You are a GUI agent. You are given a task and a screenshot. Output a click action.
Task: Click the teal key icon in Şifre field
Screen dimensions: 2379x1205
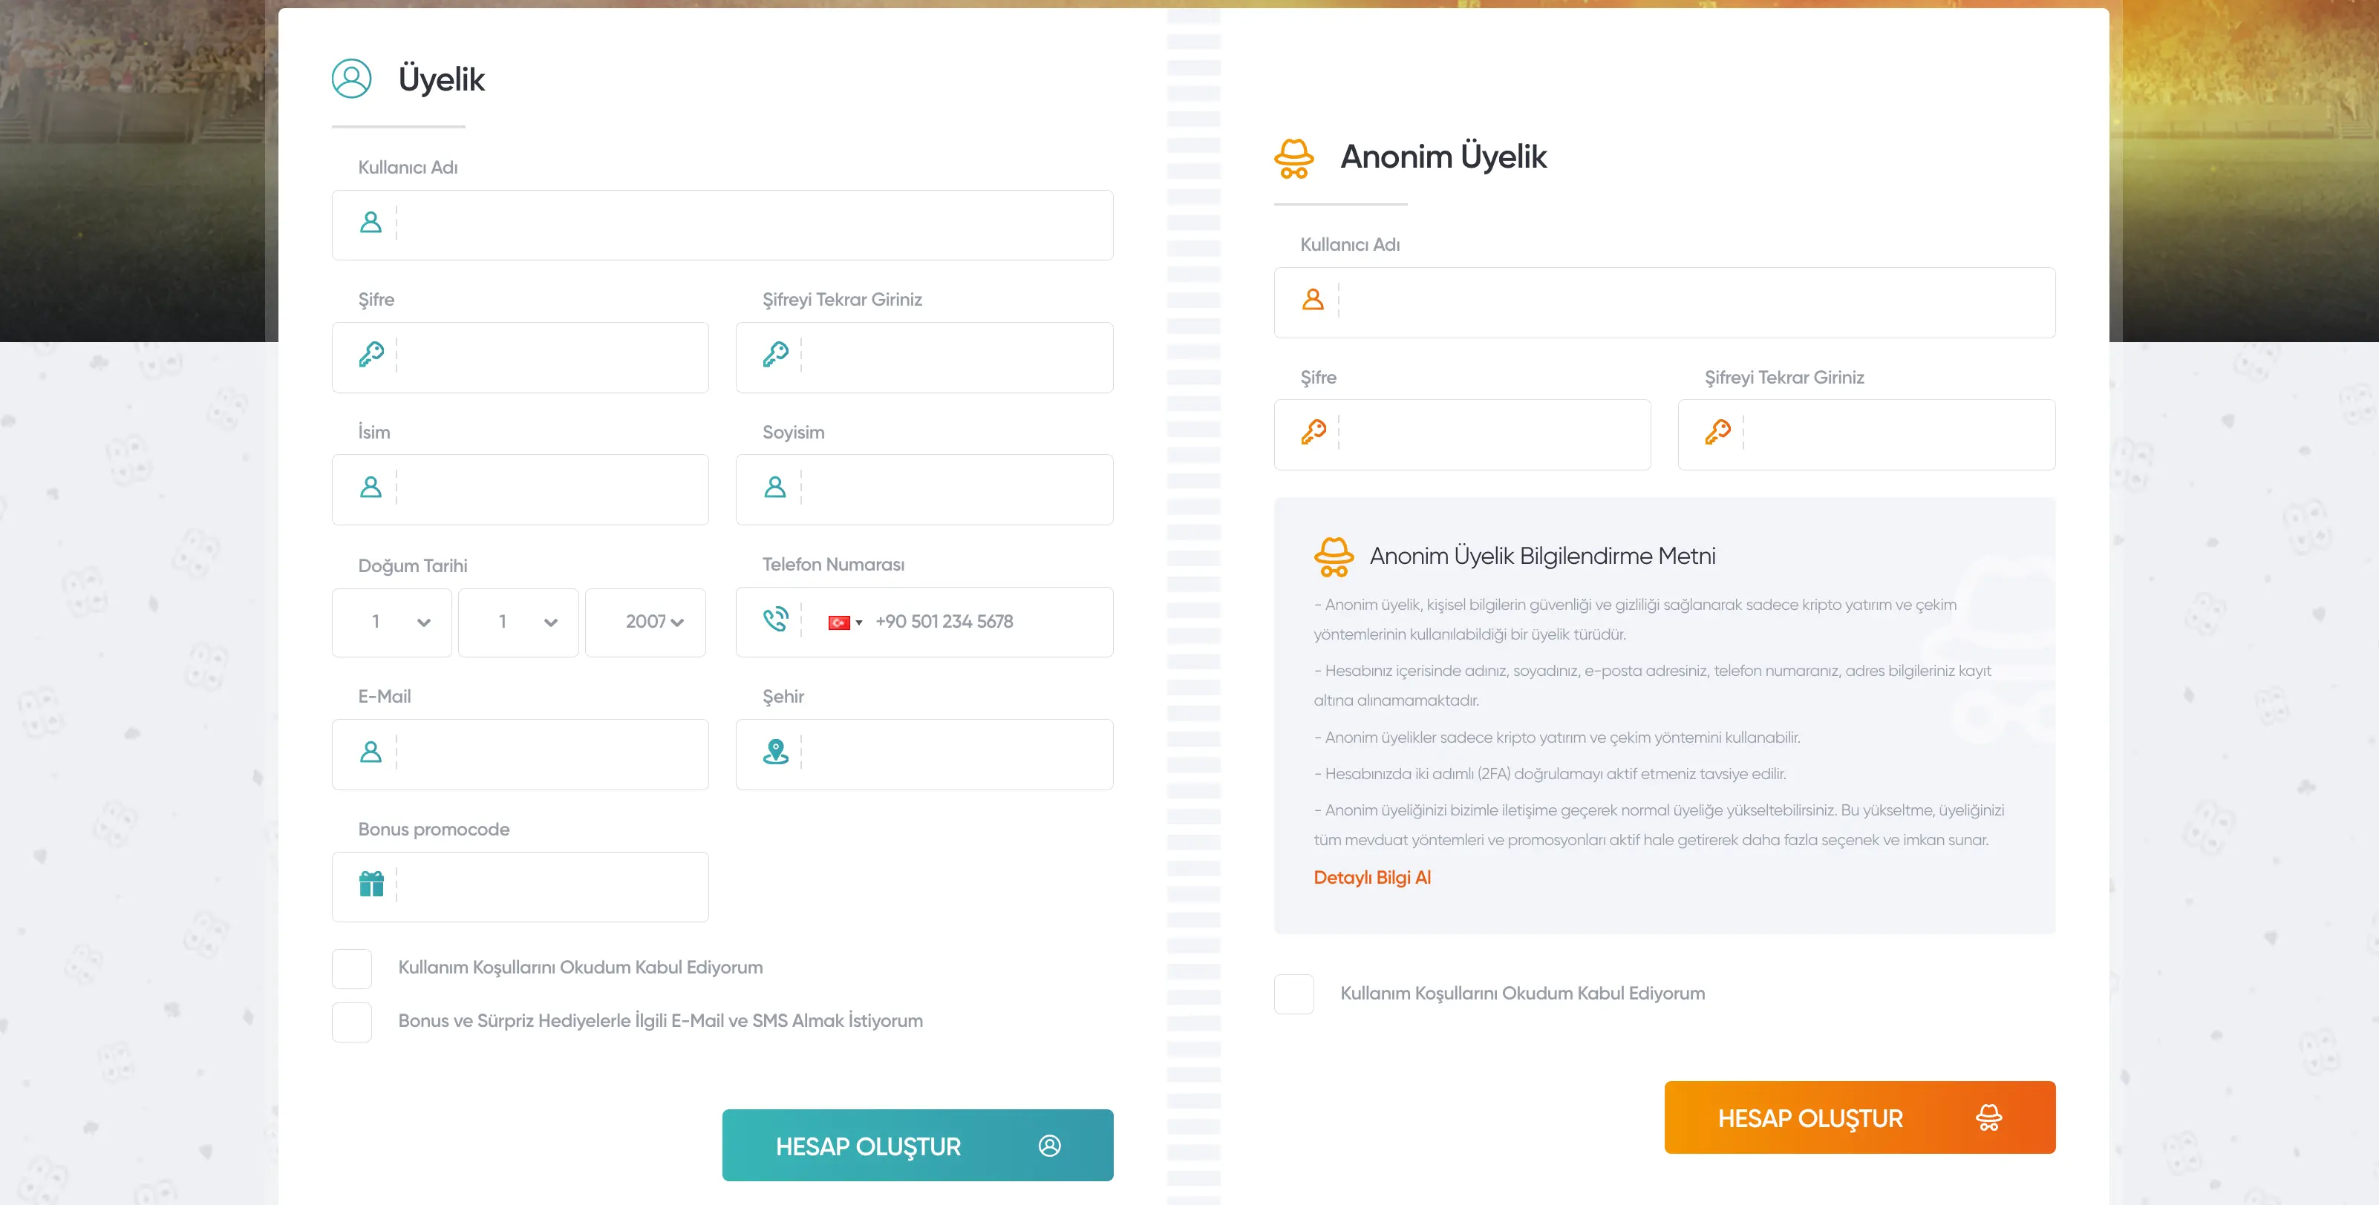[x=371, y=355]
